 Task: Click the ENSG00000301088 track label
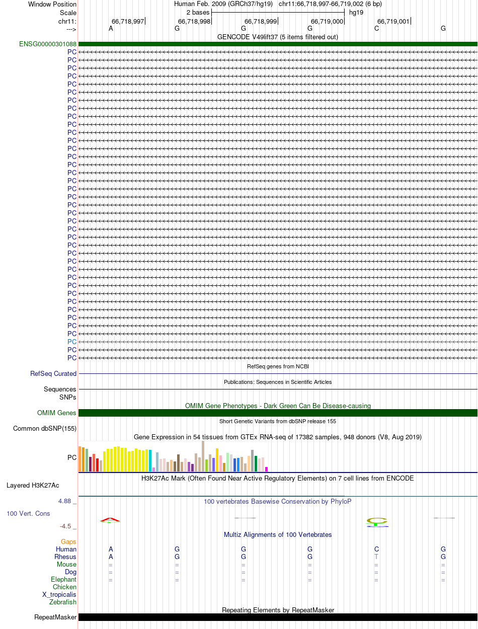(48, 44)
